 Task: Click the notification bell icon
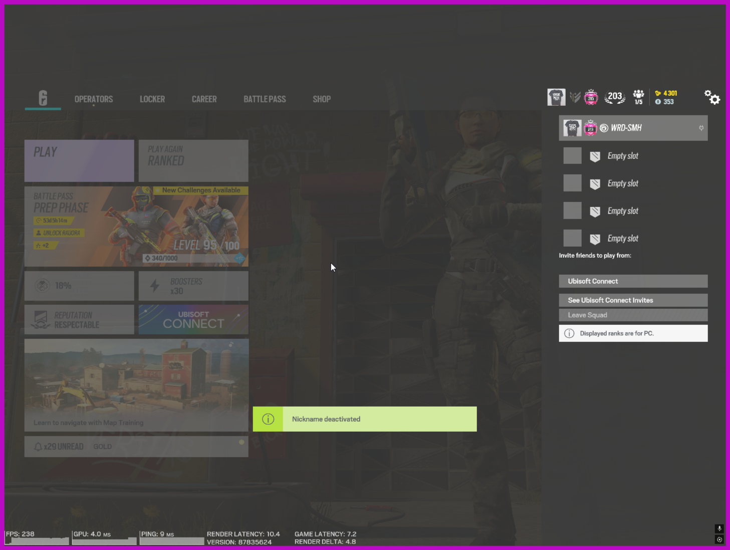tap(38, 446)
